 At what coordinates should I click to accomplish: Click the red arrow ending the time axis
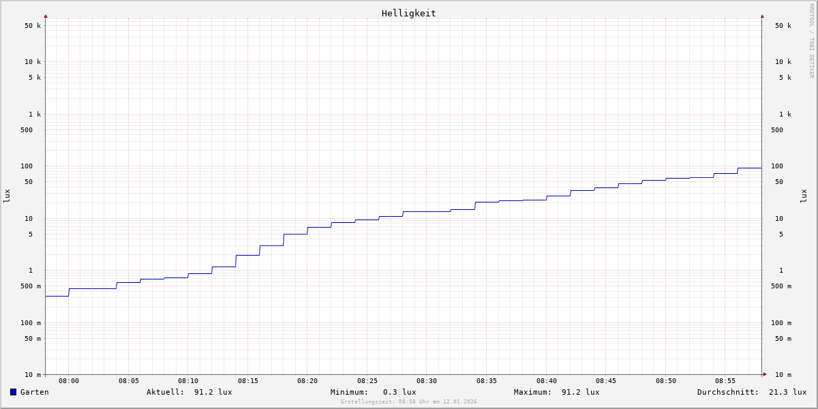click(765, 374)
